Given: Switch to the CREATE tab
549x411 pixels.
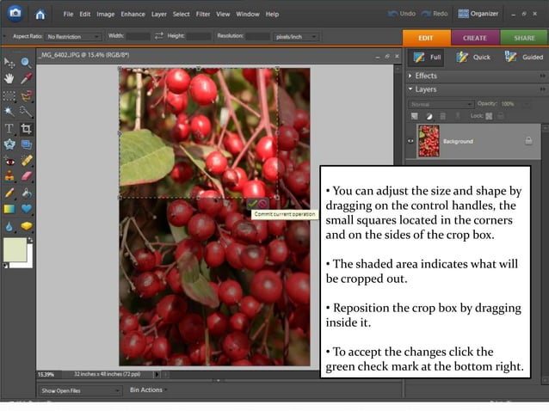Looking at the screenshot, I should coord(474,38).
